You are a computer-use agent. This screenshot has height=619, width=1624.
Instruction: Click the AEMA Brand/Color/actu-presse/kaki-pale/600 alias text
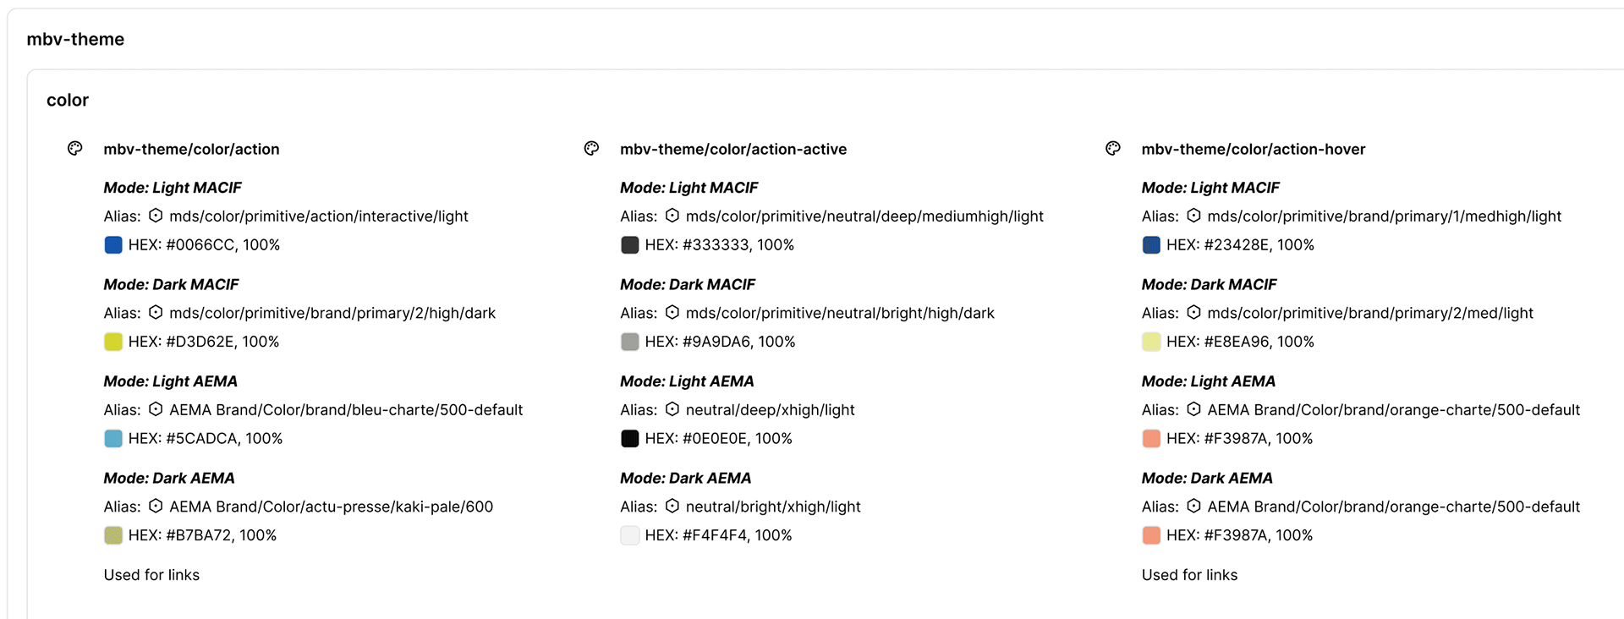coord(331,507)
